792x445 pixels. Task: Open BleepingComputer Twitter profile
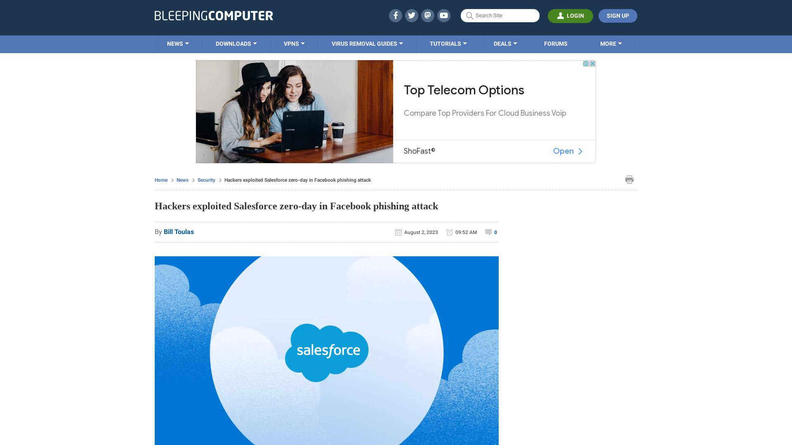[x=412, y=15]
